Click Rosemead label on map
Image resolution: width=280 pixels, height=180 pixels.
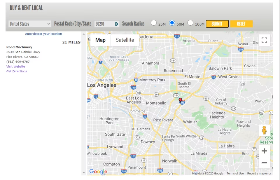(173, 71)
